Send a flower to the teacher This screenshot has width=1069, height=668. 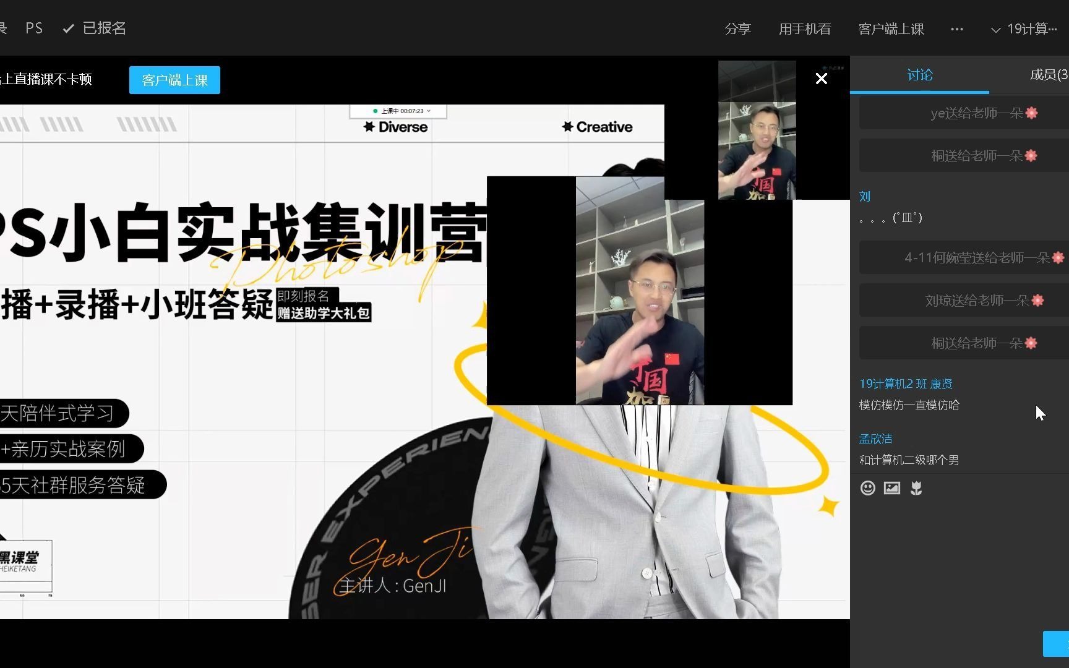click(916, 488)
